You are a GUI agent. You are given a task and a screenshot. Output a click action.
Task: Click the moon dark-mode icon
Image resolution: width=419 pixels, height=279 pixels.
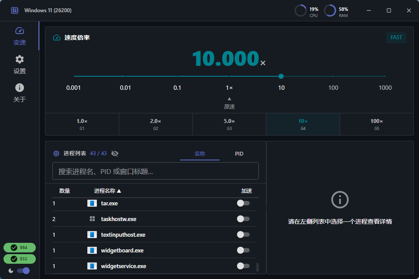pos(11,271)
